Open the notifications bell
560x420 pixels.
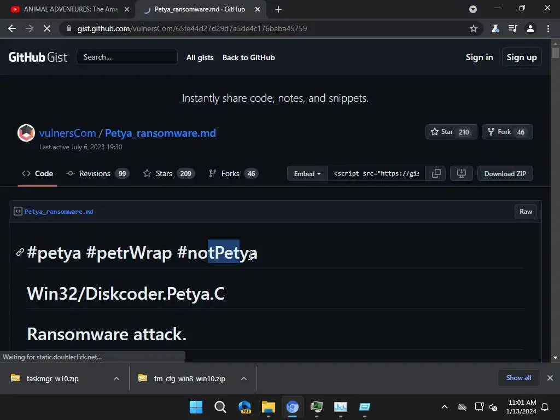pyautogui.click(x=545, y=407)
